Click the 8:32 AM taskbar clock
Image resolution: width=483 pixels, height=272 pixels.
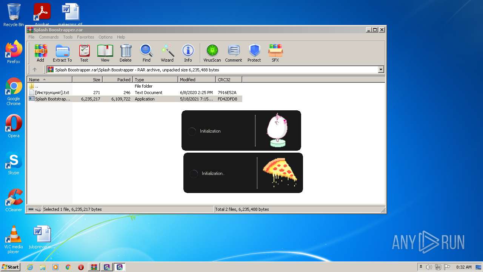(464, 267)
